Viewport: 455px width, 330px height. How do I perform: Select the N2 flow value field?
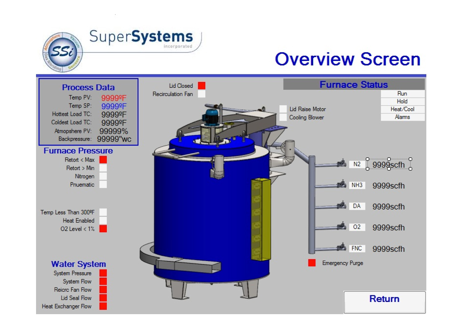pyautogui.click(x=389, y=164)
